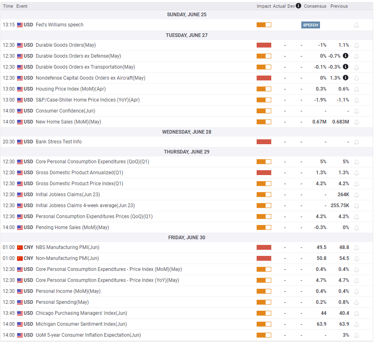Click China flag for NBS Manufacturing PMI
Image resolution: width=374 pixels, height=342 pixels.
click(x=20, y=247)
